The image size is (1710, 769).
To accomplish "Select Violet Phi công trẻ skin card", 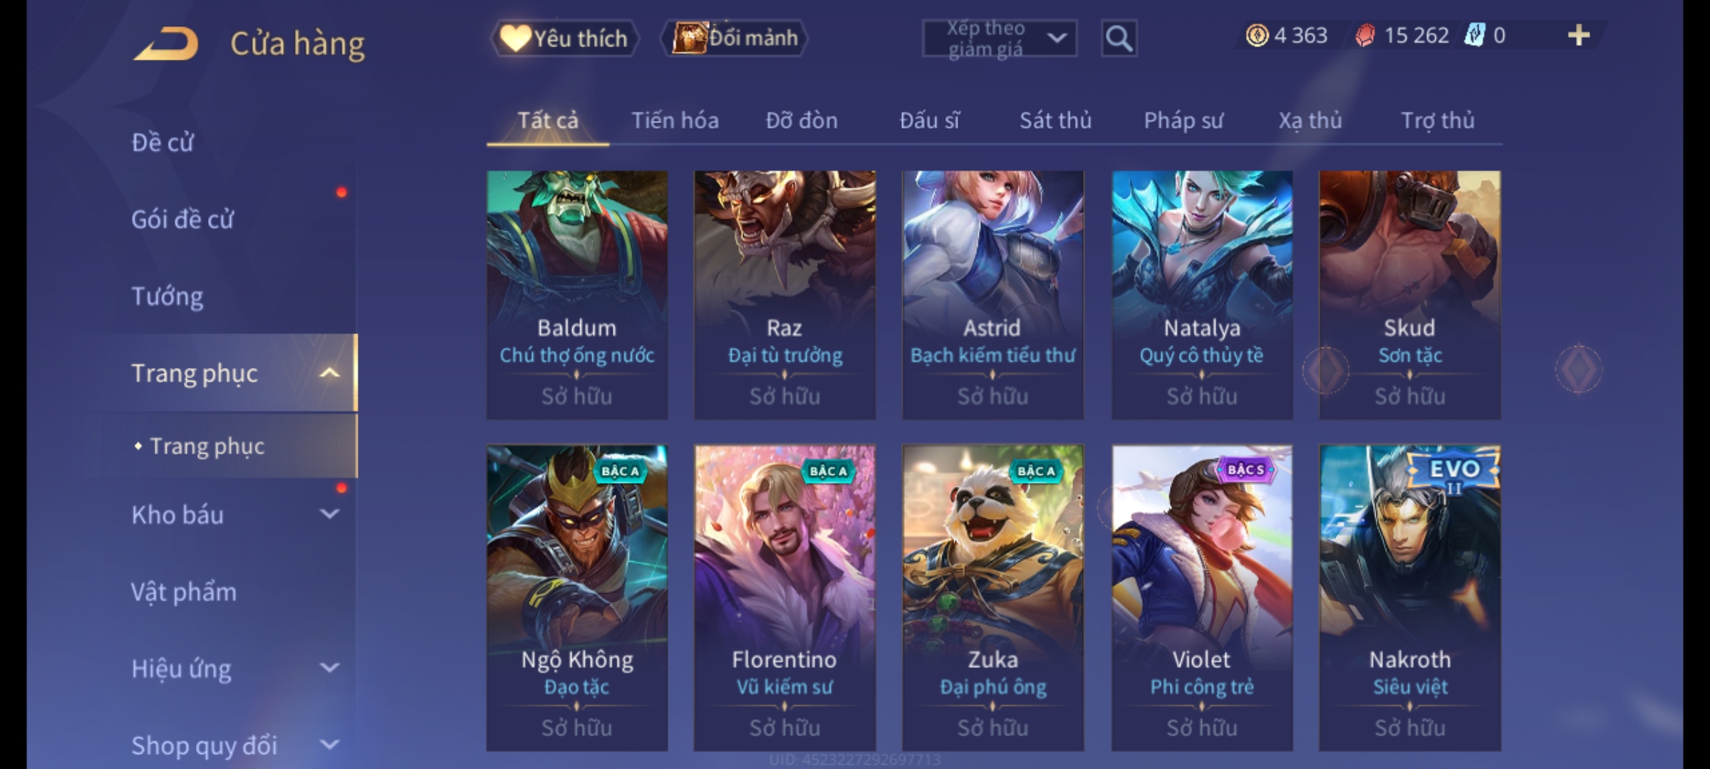I will point(1201,598).
